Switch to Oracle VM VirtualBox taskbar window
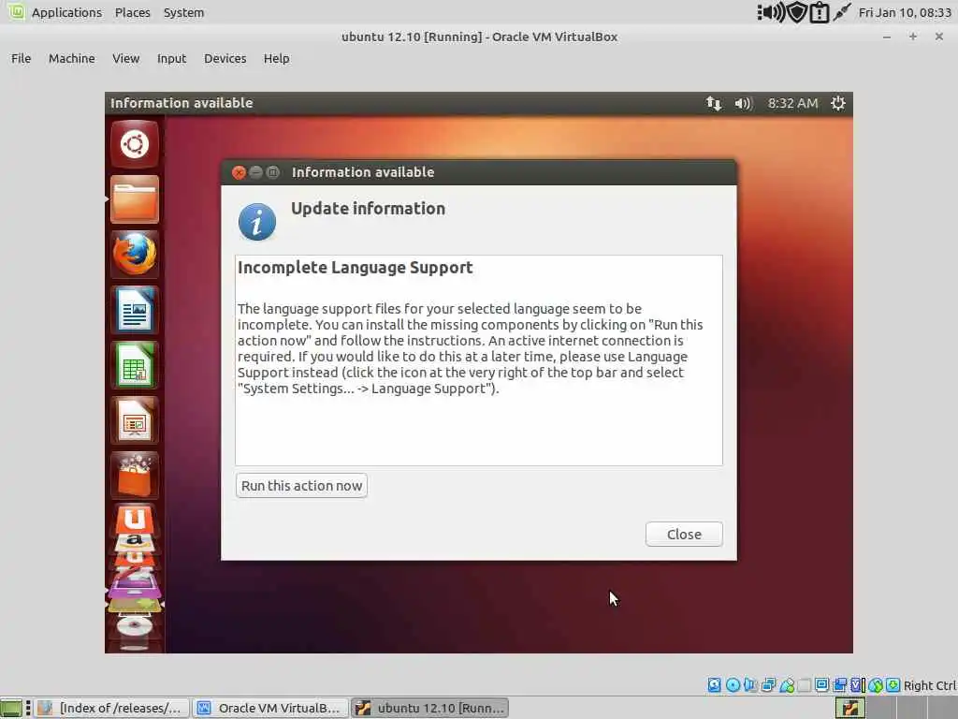958x719 pixels. 270,708
